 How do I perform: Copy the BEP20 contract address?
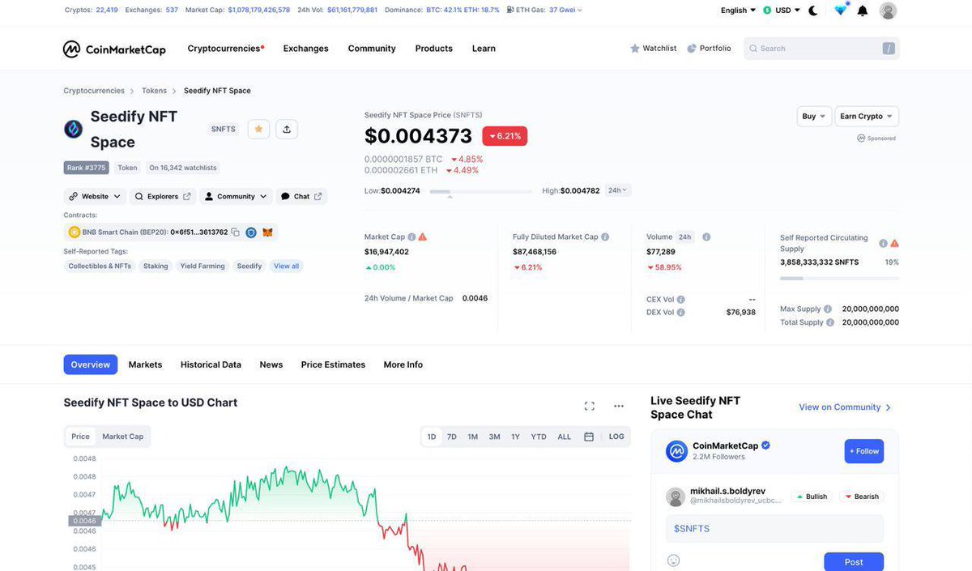235,232
